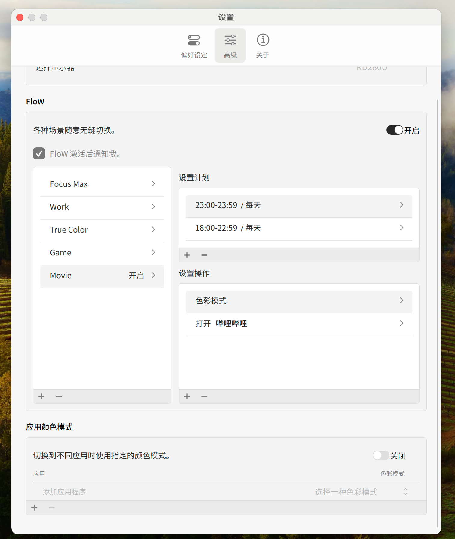Screen dimensions: 455x539
Task: Turn off the FloW 开启 switch
Action: tap(395, 130)
